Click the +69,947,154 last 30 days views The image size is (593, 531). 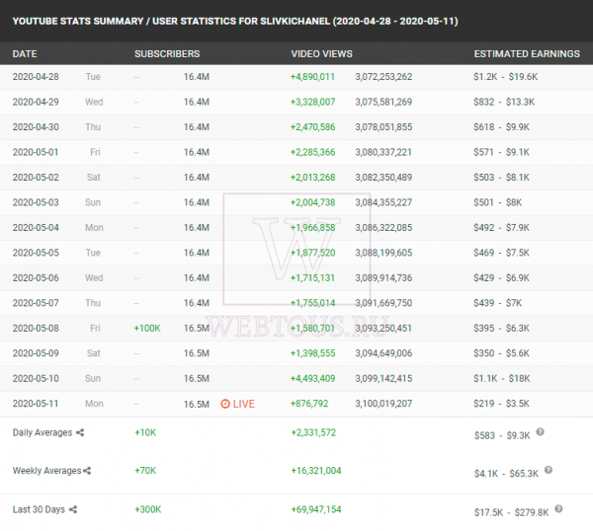(x=316, y=509)
